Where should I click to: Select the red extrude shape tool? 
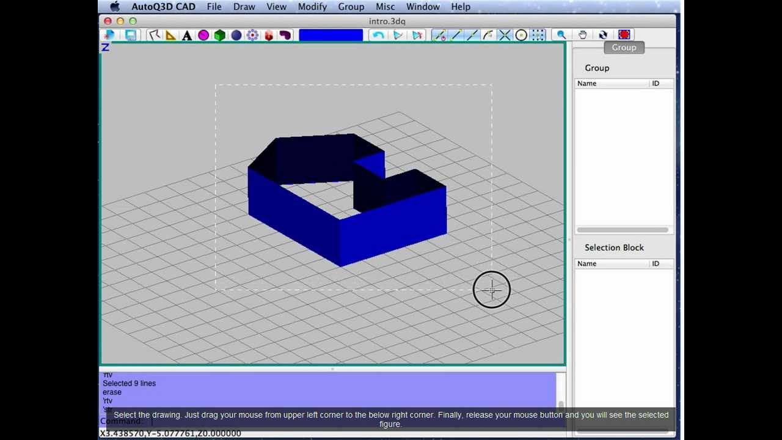tap(269, 35)
